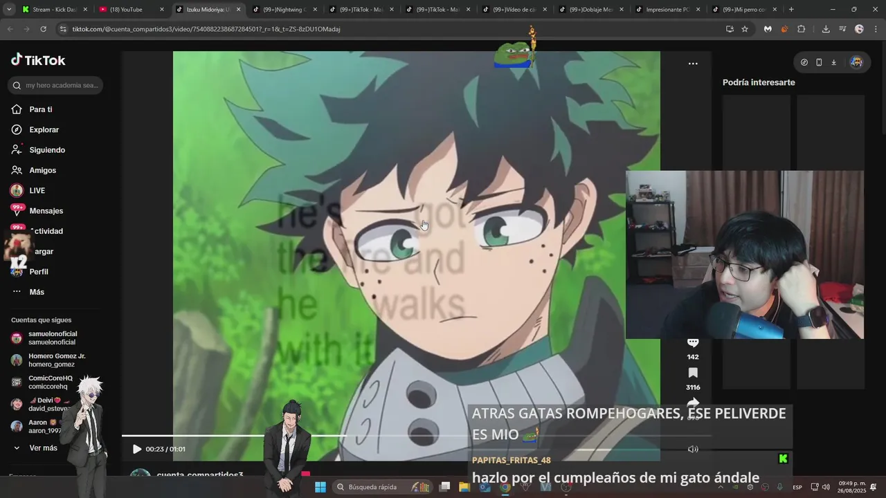886x498 pixels.
Task: Switch to Doblaje TikTok tab
Action: [592, 10]
